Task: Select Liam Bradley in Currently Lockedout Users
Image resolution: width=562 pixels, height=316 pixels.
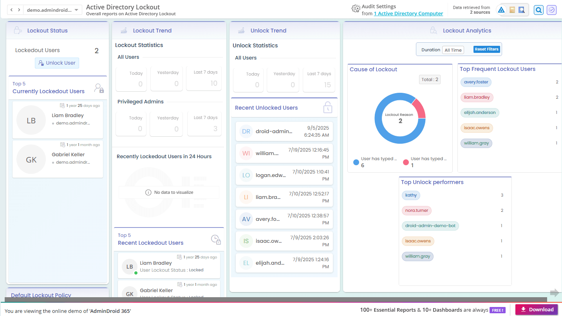Action: [x=58, y=120]
